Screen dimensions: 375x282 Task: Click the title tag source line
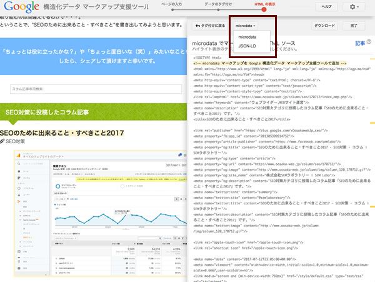(x=242, y=119)
